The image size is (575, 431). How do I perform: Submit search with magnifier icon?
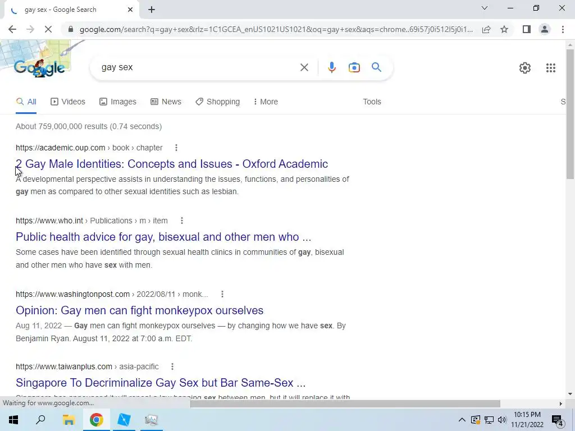click(376, 67)
